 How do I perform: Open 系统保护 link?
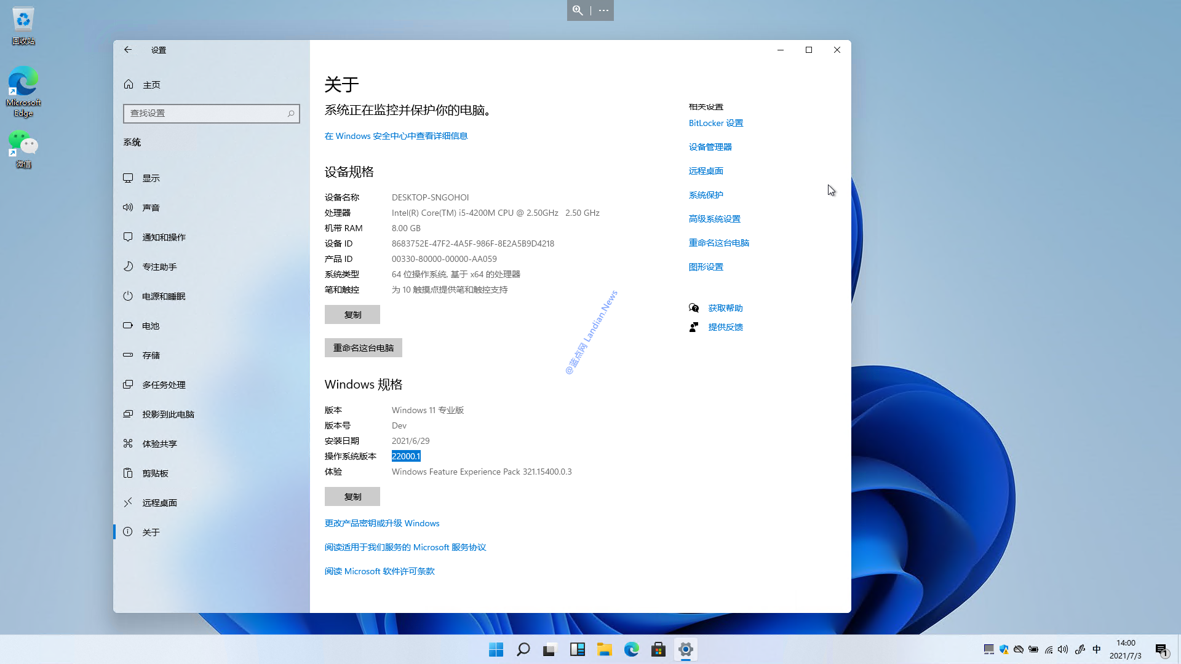pyautogui.click(x=706, y=195)
